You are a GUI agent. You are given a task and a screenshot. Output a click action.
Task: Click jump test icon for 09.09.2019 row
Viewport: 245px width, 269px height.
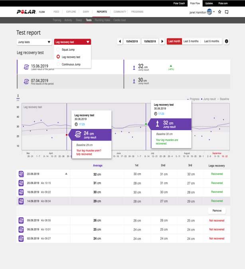(x=21, y=220)
